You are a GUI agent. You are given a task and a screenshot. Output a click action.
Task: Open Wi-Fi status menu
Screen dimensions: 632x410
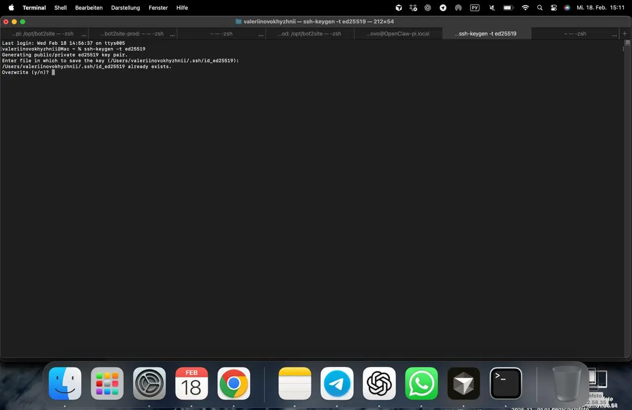coord(525,8)
